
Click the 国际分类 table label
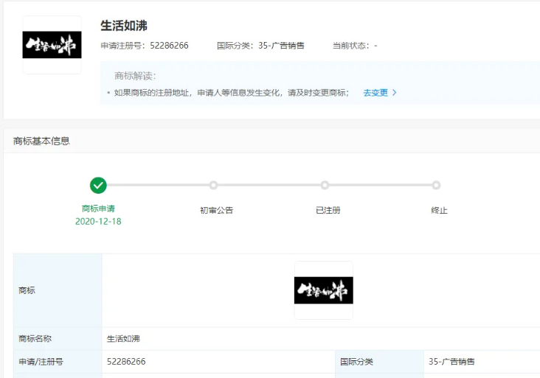(x=356, y=362)
